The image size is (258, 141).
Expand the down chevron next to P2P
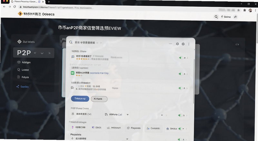point(42,53)
